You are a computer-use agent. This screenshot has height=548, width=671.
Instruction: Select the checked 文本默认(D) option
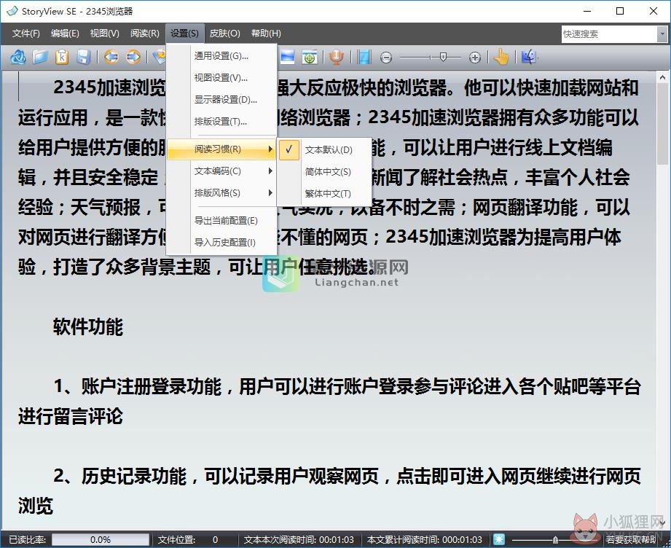click(x=324, y=150)
